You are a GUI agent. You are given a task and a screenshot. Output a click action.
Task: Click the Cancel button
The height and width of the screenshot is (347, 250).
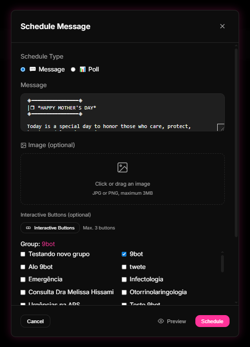pos(35,321)
